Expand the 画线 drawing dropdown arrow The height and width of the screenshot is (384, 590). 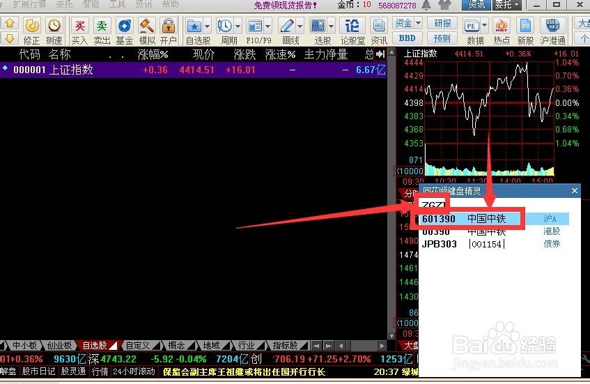pyautogui.click(x=300, y=26)
